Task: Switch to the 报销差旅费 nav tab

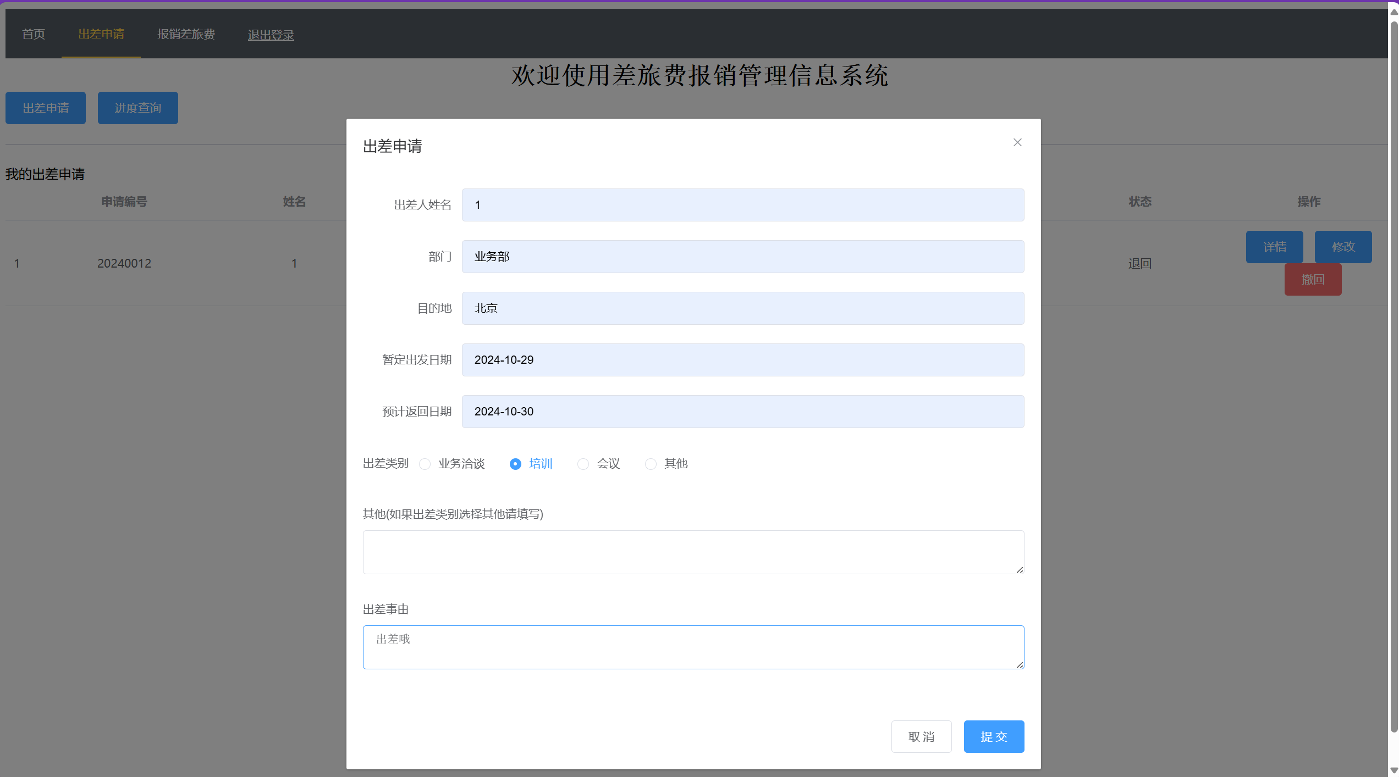Action: coord(186,34)
